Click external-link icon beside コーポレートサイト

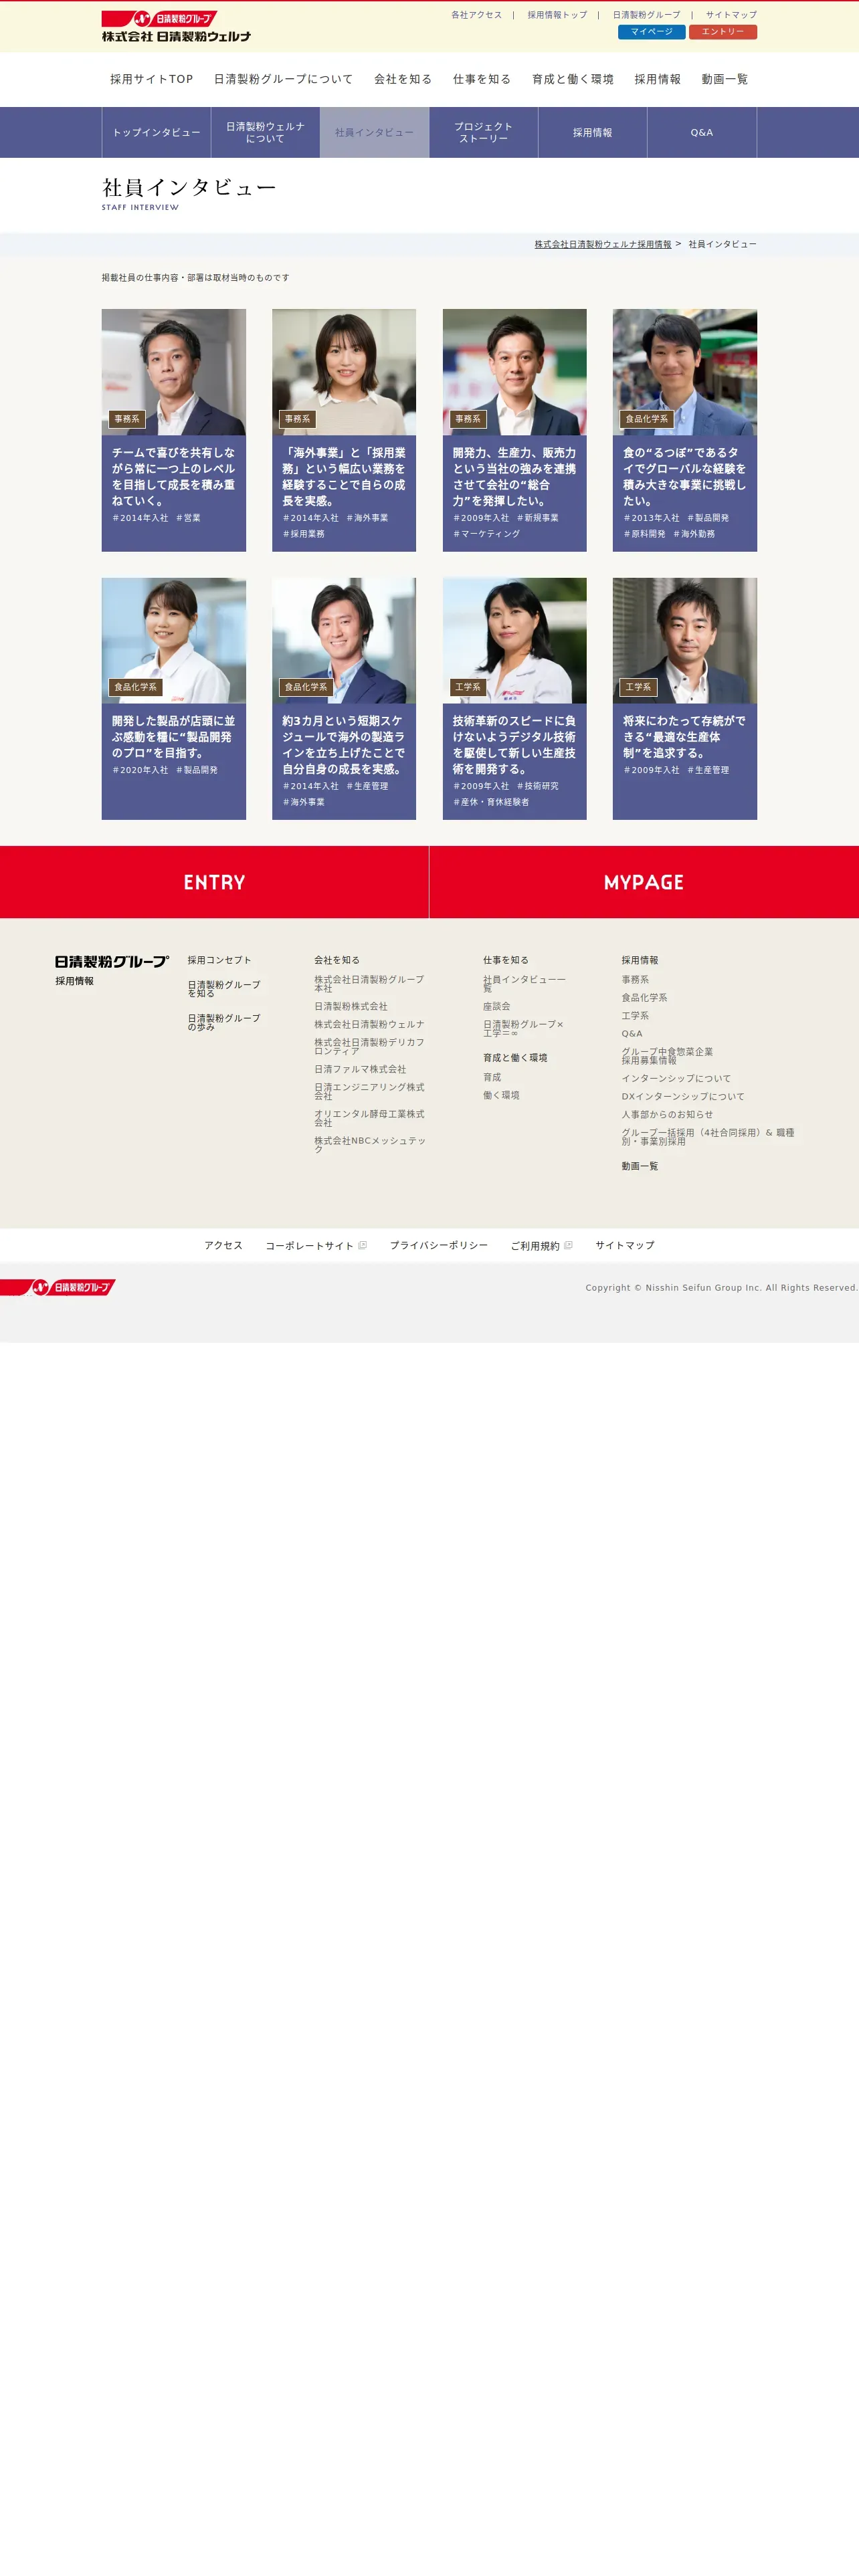pos(362,1245)
